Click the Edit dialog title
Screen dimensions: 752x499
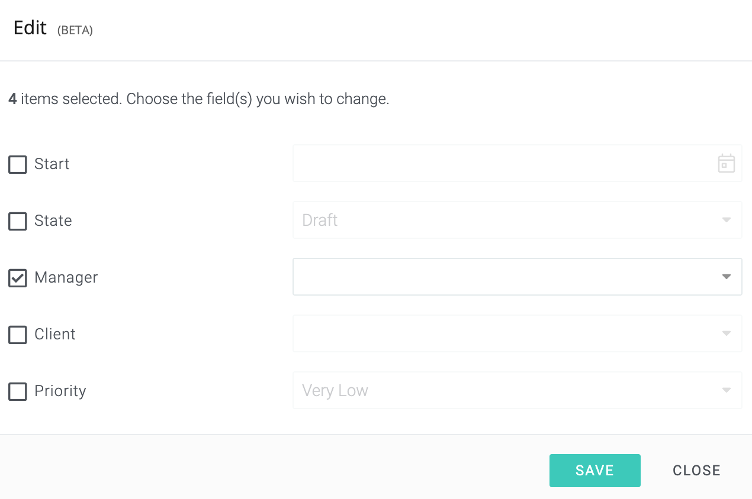[30, 28]
